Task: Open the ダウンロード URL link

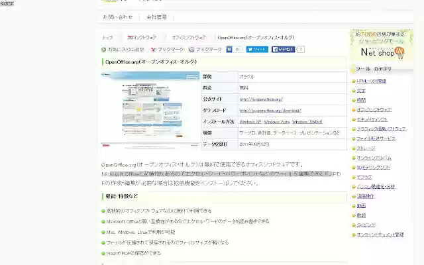Action: click(270, 111)
